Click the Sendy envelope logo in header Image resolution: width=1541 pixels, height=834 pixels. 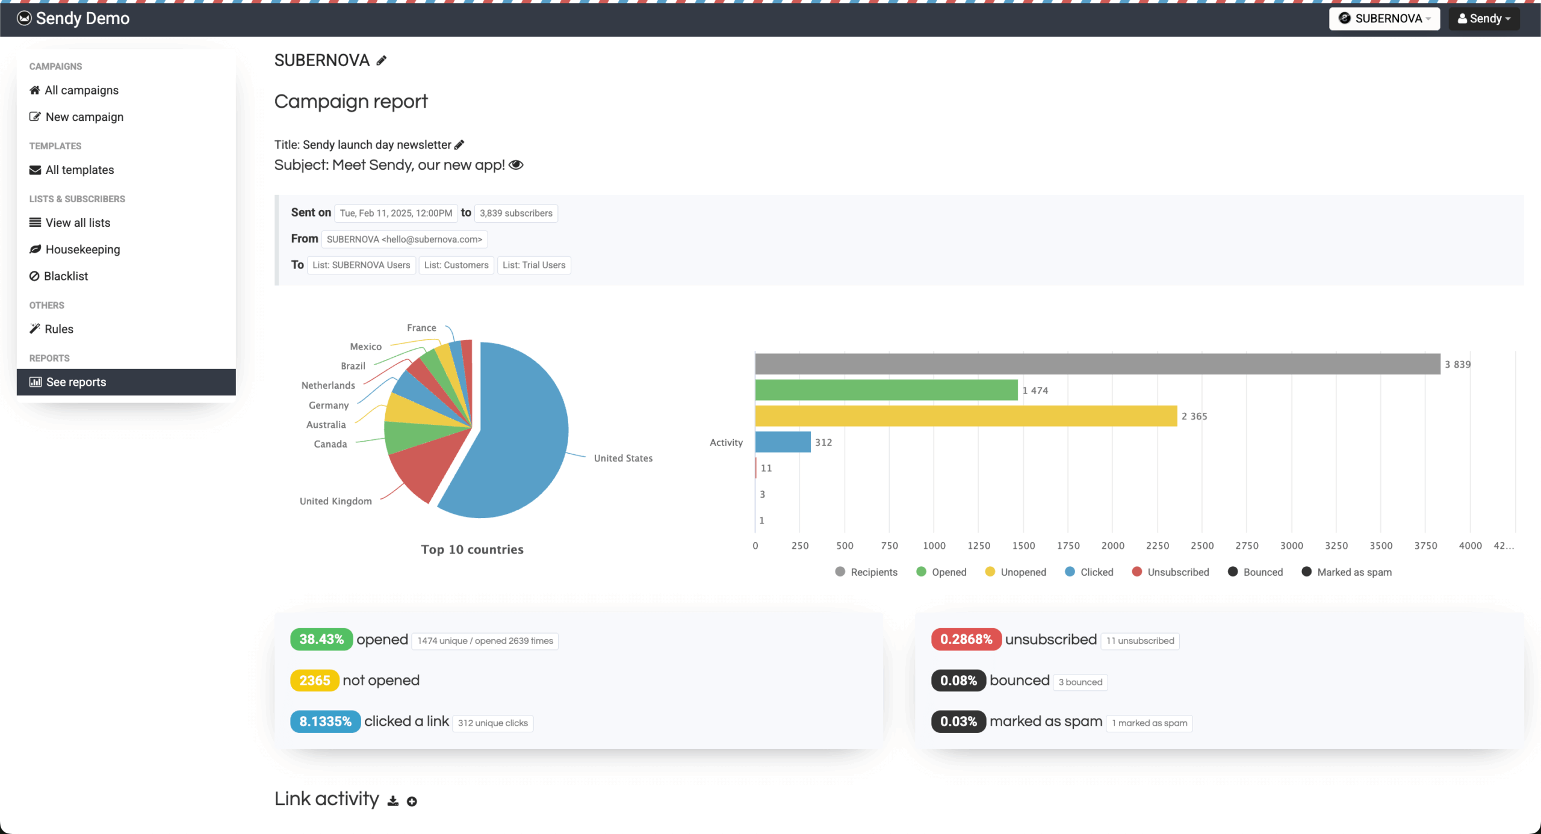[23, 18]
